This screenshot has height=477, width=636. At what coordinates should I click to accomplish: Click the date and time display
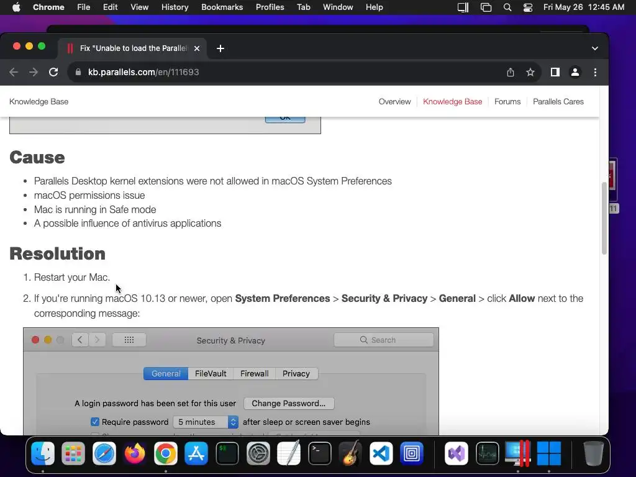click(x=584, y=7)
